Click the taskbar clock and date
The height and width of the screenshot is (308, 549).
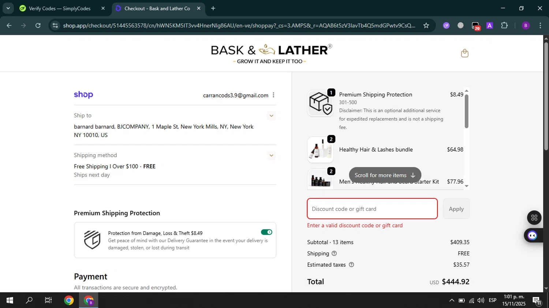tap(514, 300)
